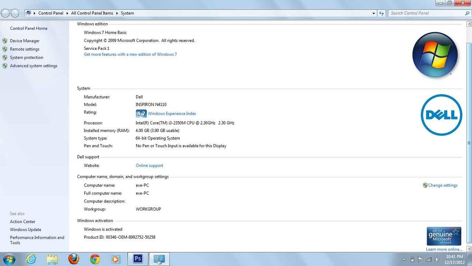The image size is (472, 266).
Task: Open 'Learn more online...' link
Action: coord(444,249)
